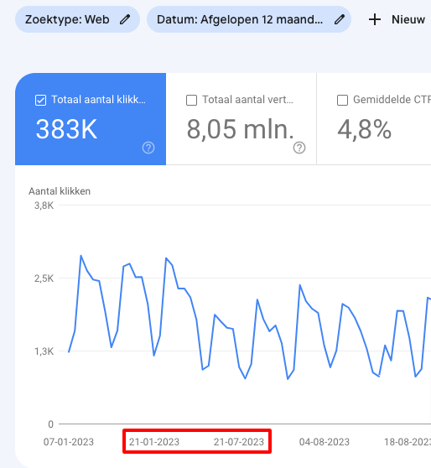Click the 21-01-2023 date label
431x468 pixels.
154,442
